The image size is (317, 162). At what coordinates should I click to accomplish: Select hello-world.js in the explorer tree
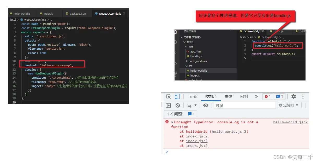[x=208, y=71]
